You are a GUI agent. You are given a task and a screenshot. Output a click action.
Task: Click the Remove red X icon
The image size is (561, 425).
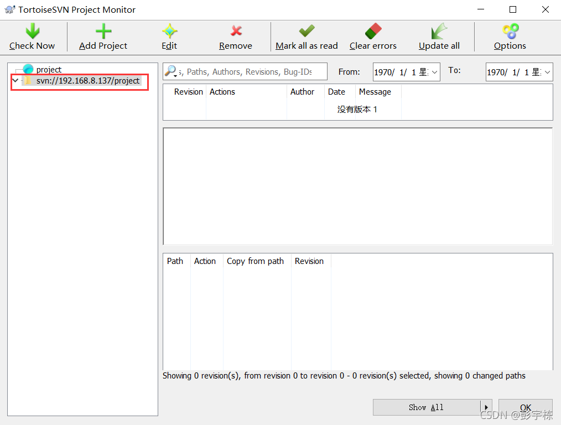coord(236,31)
